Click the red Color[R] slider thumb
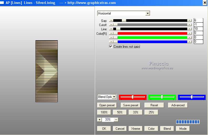Screen dimensions: 208x135 point(116,33)
